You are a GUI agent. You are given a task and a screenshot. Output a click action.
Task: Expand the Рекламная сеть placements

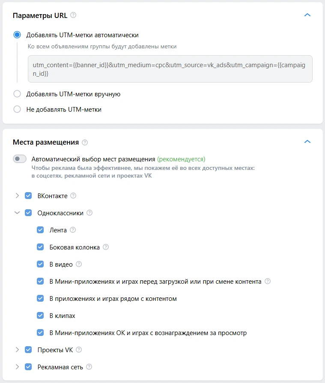click(17, 367)
